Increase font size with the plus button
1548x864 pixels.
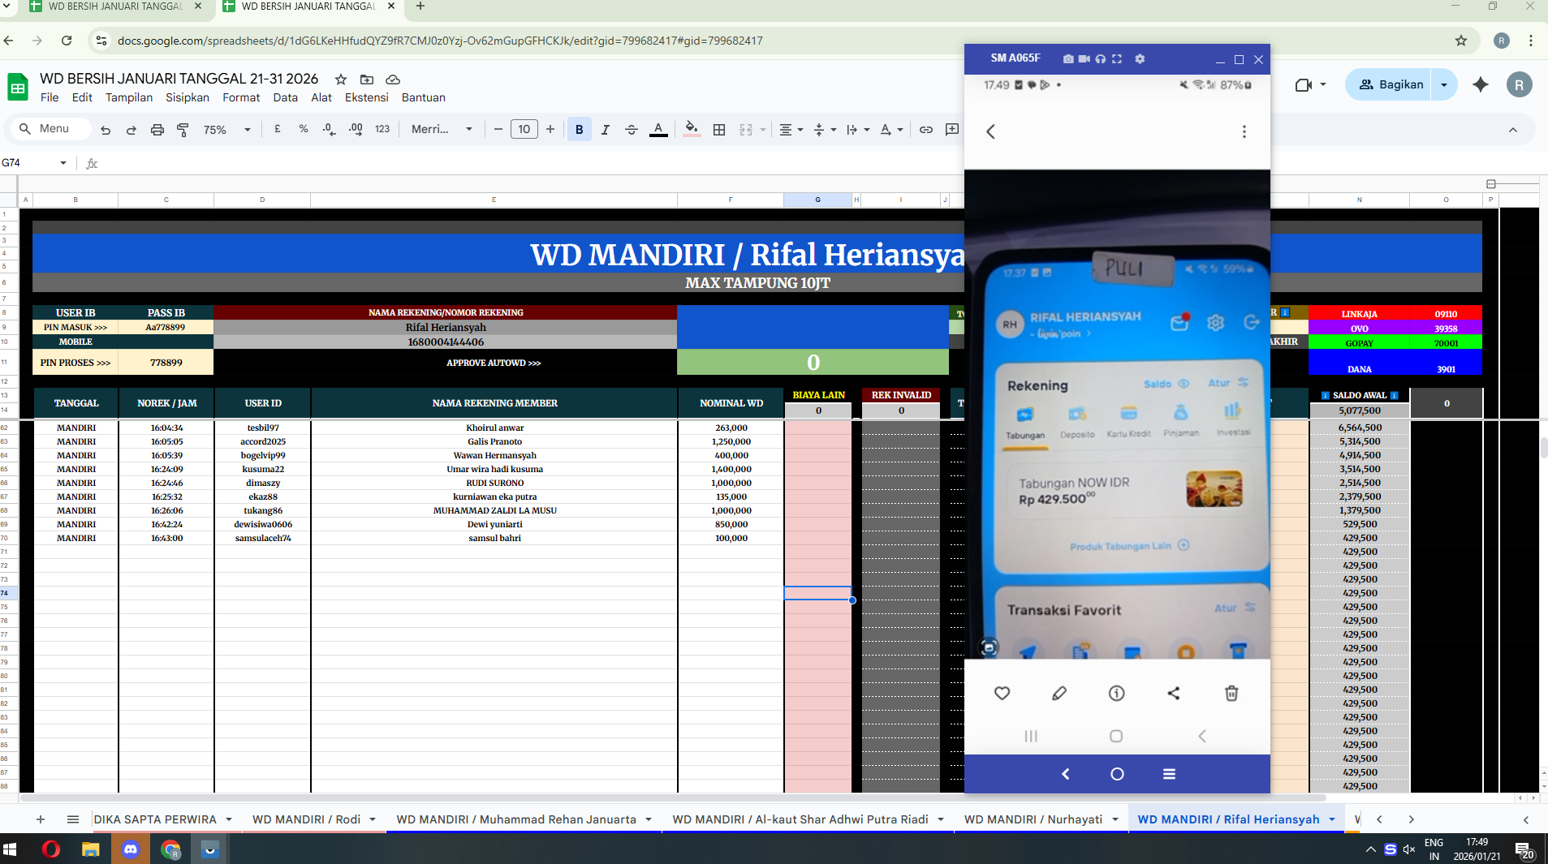click(x=550, y=129)
